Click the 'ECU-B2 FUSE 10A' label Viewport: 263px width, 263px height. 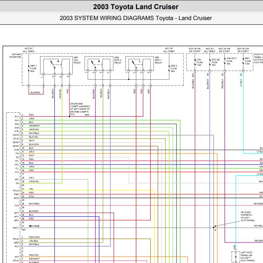[x=216, y=62]
